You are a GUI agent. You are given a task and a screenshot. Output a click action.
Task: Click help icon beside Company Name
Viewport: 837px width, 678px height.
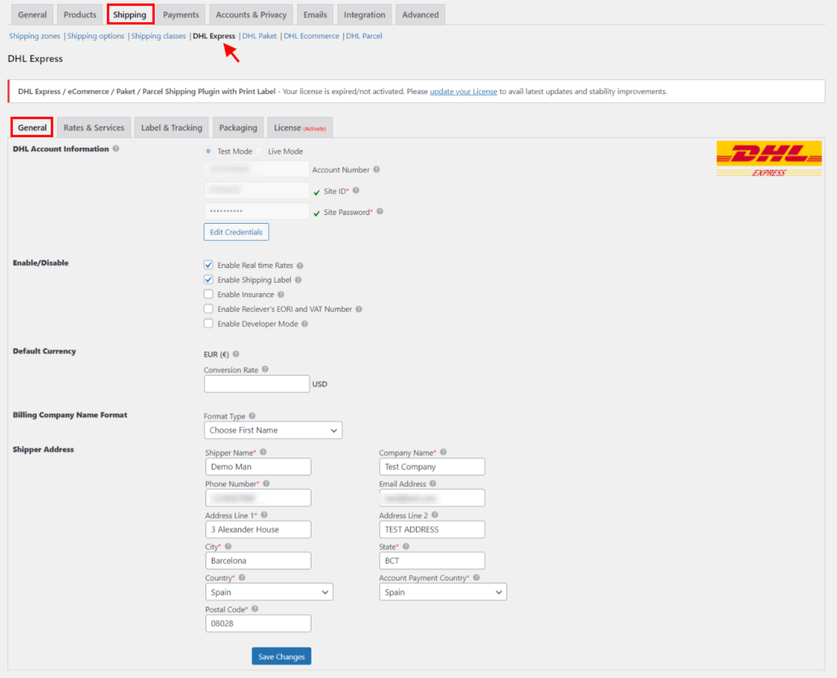click(x=443, y=453)
